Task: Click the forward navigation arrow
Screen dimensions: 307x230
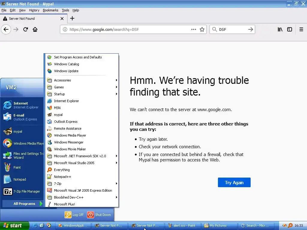Action: [16, 30]
